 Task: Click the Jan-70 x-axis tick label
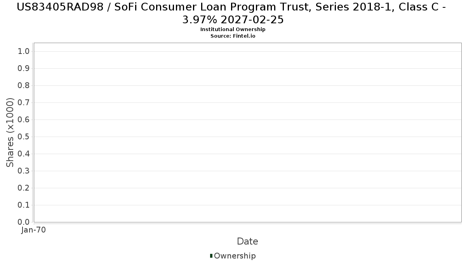pos(33,230)
